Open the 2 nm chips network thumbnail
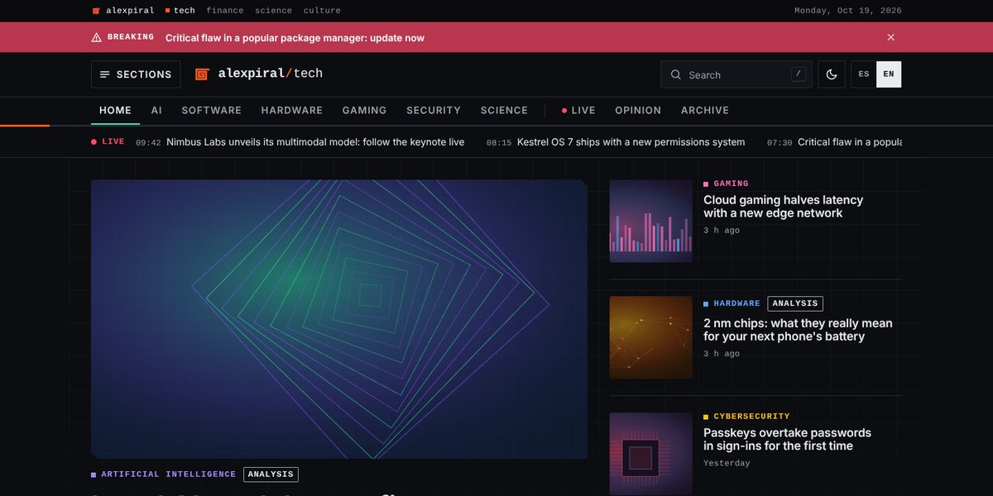This screenshot has height=496, width=993. [651, 338]
